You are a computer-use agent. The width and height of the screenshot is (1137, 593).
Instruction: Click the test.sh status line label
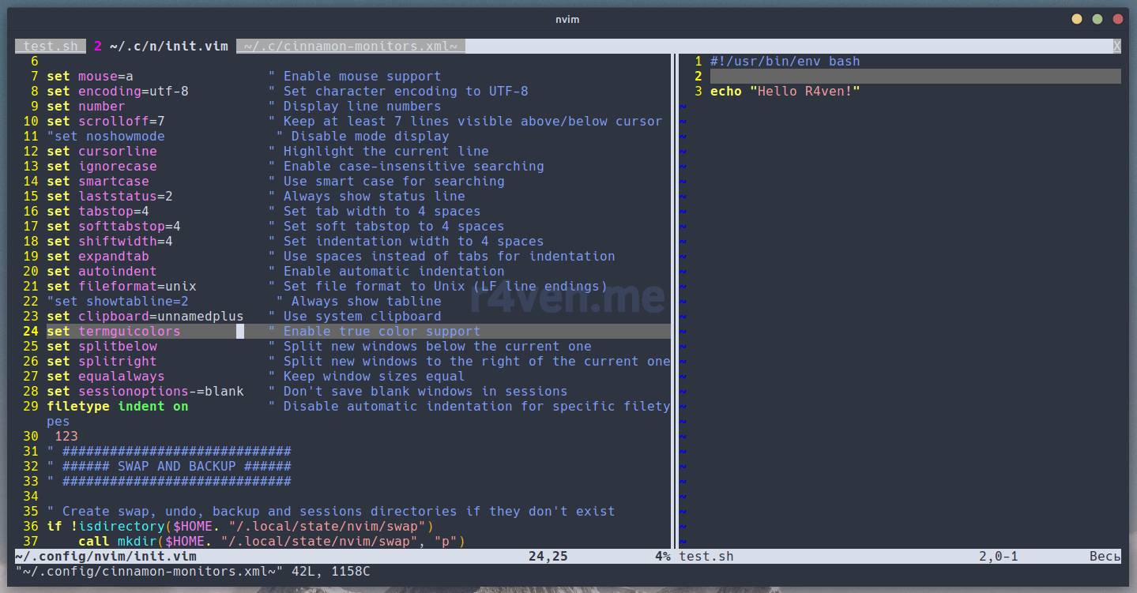(x=706, y=557)
